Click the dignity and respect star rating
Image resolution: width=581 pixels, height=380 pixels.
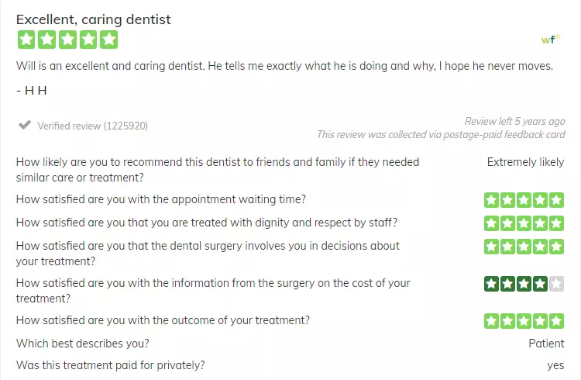pyautogui.click(x=524, y=223)
